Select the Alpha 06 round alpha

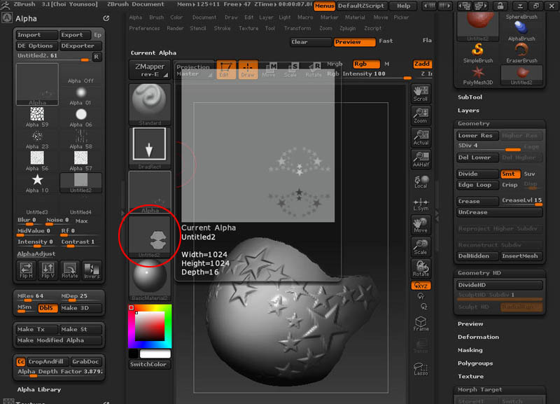80,117
